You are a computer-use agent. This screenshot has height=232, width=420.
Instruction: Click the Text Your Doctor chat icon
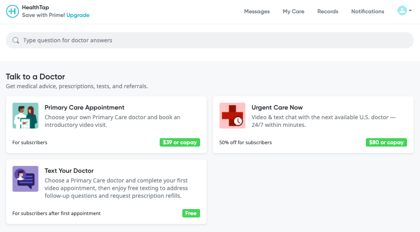point(25,179)
